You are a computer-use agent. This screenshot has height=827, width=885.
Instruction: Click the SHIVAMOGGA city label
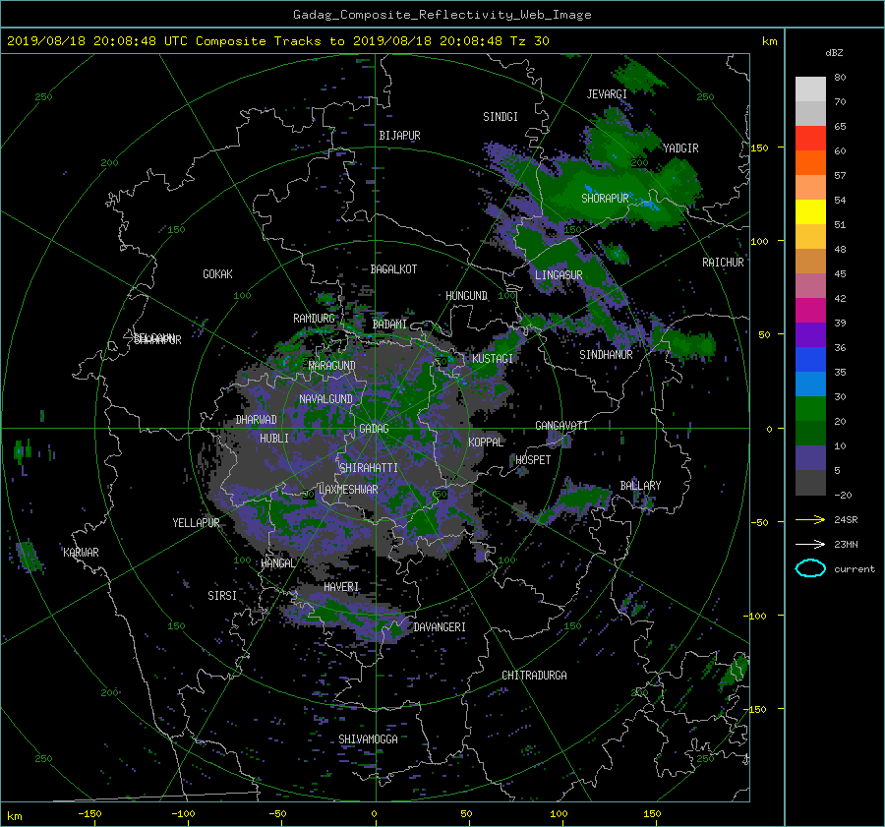pyautogui.click(x=368, y=738)
